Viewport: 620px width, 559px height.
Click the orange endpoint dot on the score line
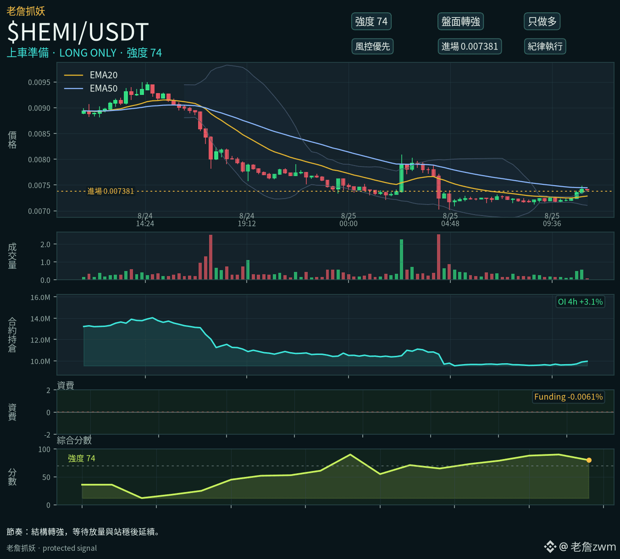pos(589,460)
